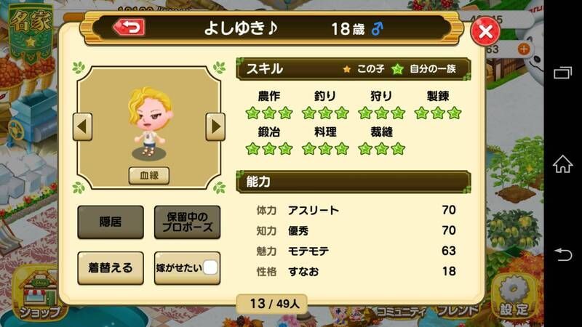582x327 pixels.
Task: Toggle the 嫁がせたい checkbox
Action: 210,267
